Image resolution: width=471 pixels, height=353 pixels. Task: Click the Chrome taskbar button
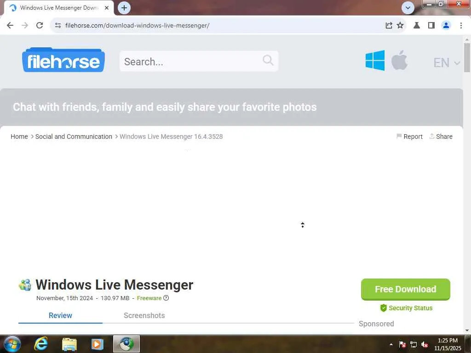pos(126,344)
